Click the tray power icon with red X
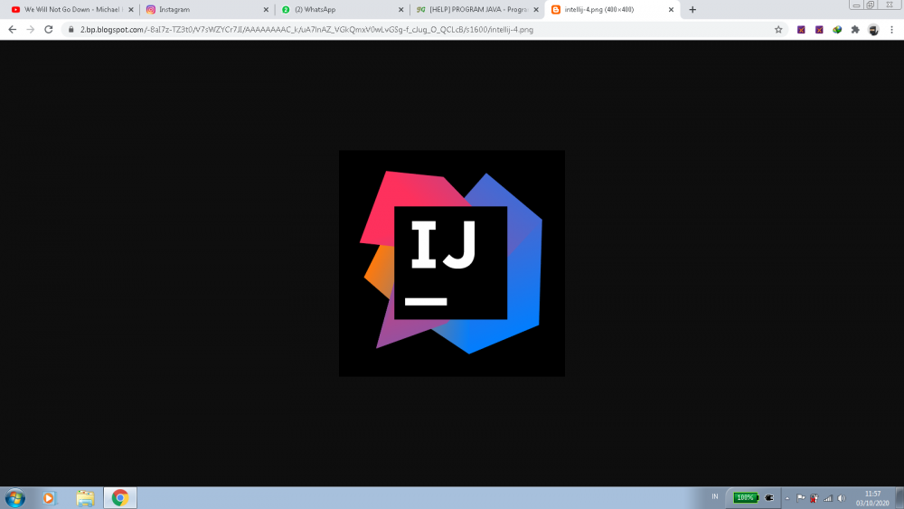Image resolution: width=904 pixels, height=509 pixels. tap(815, 498)
